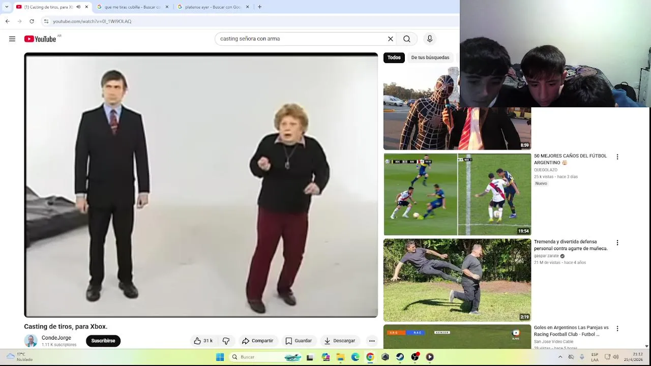Open the weather widget showing 17°C Nublado

point(20,357)
